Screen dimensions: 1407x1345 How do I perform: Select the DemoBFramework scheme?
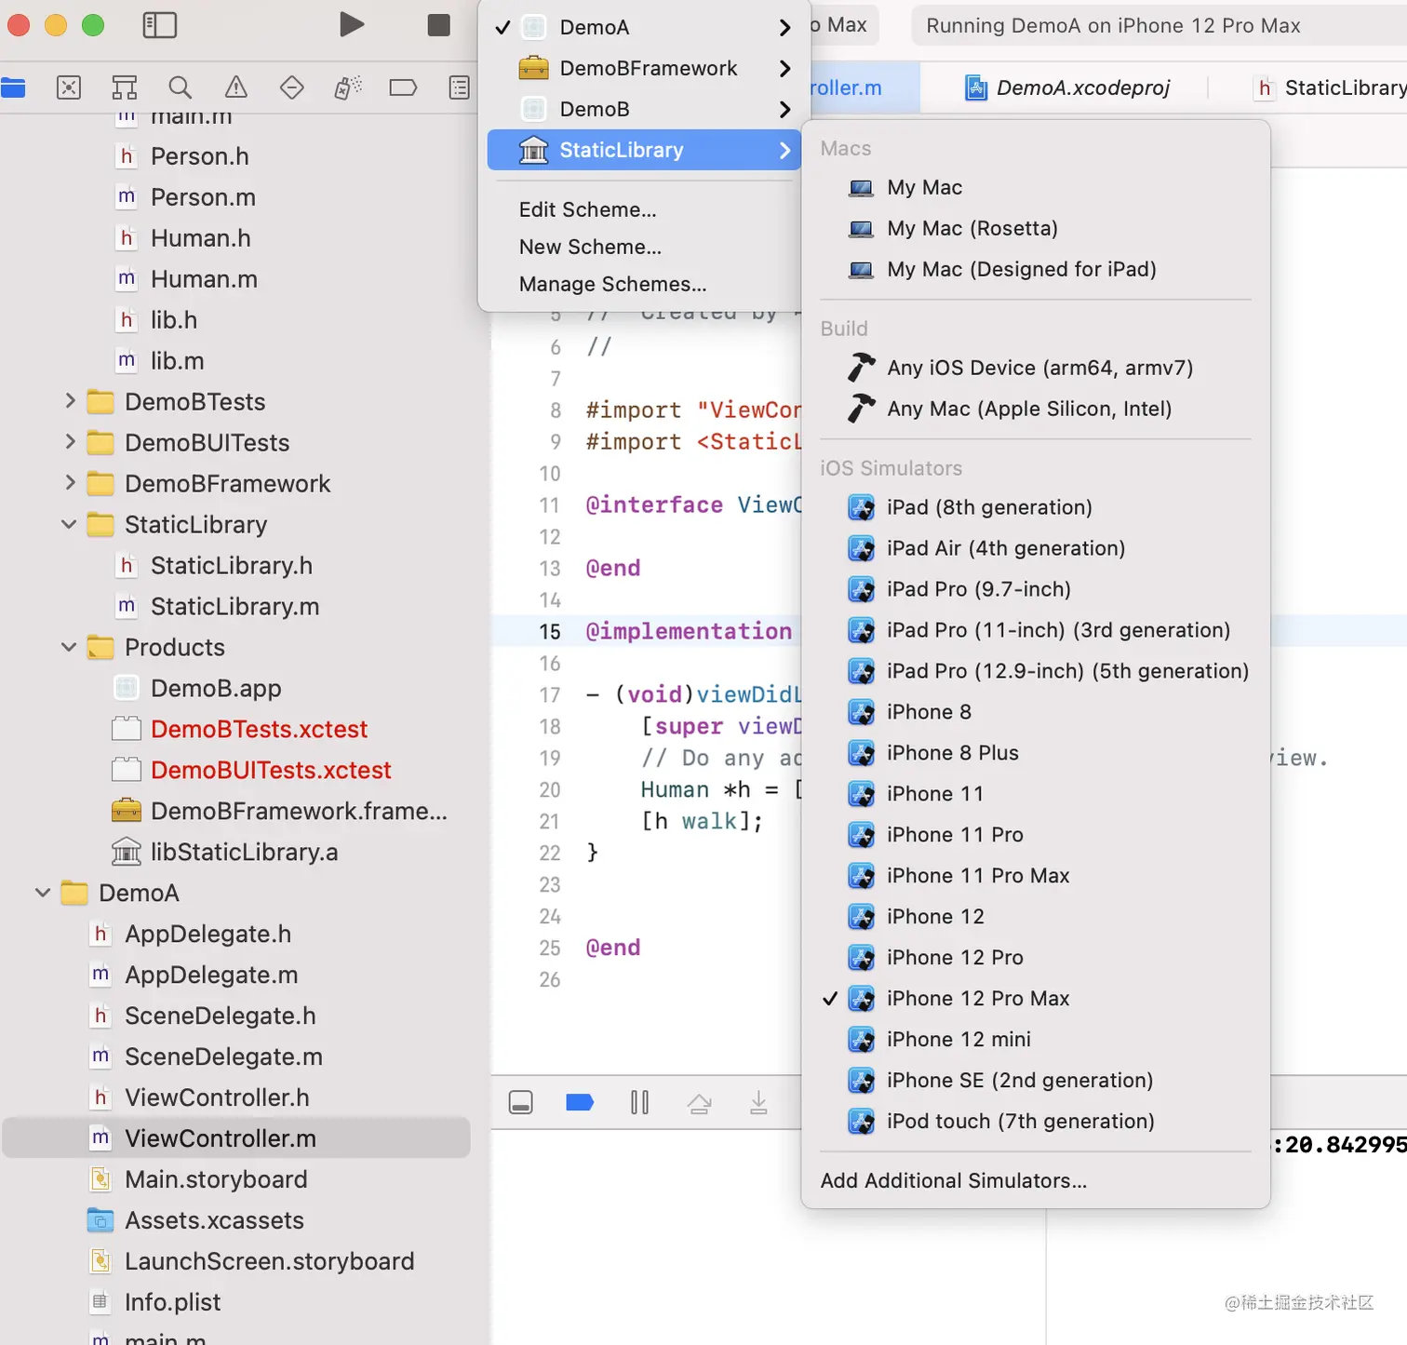(644, 68)
